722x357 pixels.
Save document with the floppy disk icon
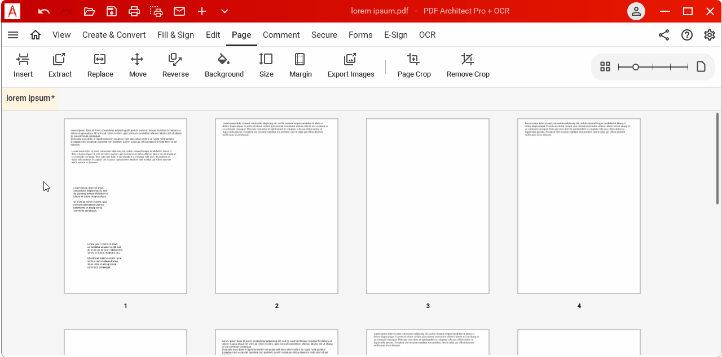pos(112,11)
